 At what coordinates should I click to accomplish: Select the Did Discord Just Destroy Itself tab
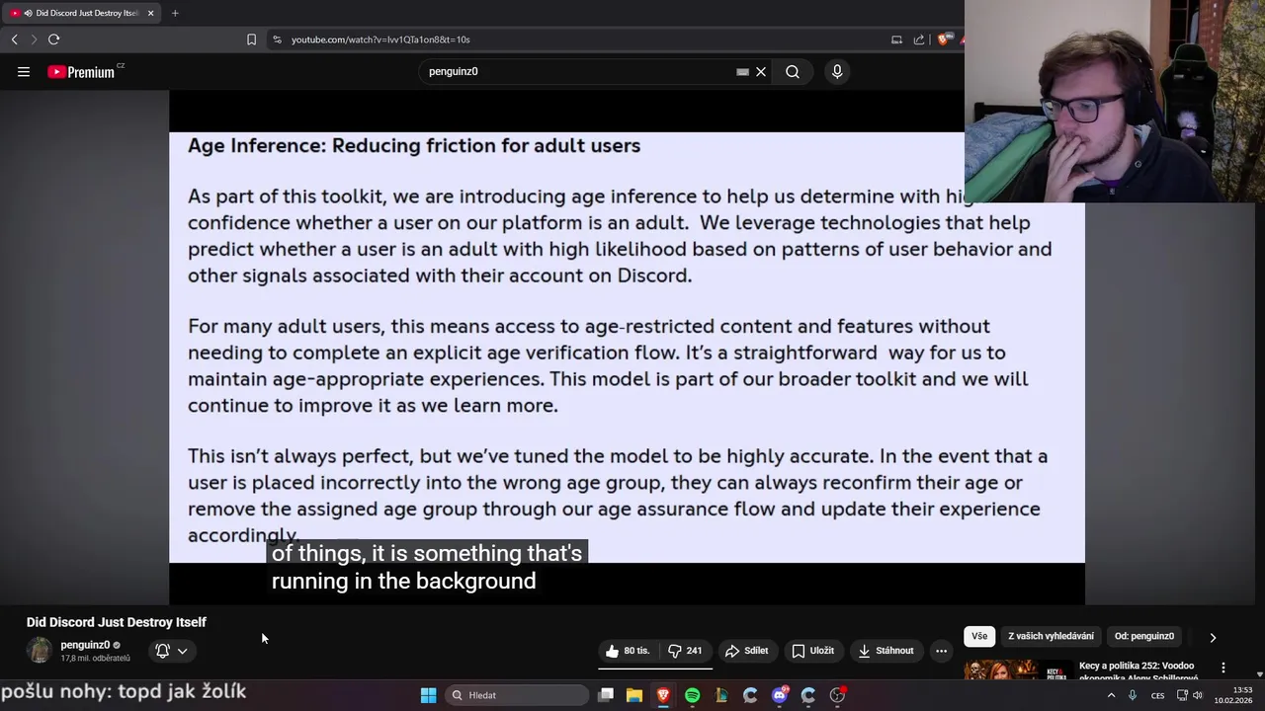coord(83,13)
